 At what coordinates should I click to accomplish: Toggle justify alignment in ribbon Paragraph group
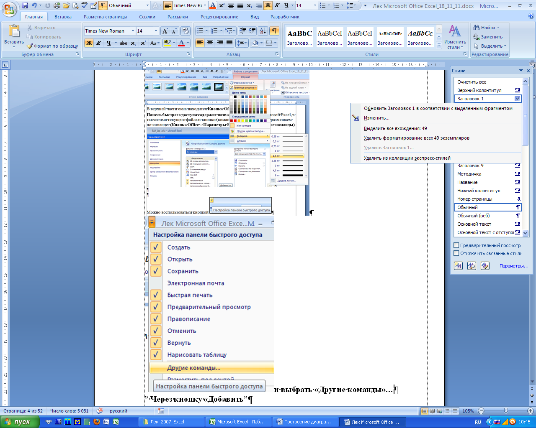[x=229, y=43]
